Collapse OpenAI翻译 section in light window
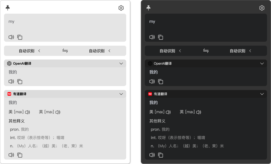271x164 pixels. pos(121,63)
